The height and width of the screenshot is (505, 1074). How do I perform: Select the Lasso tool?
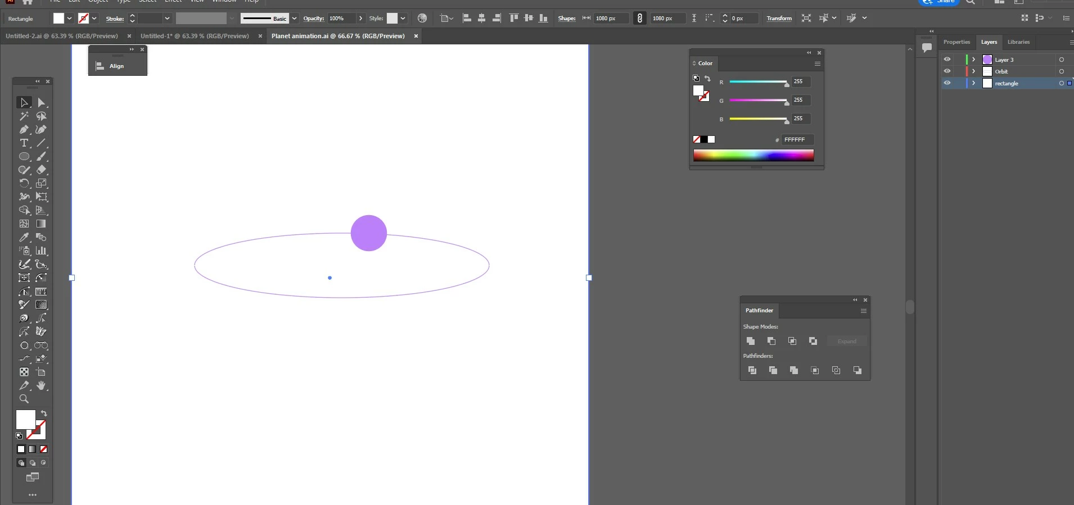[x=41, y=116]
